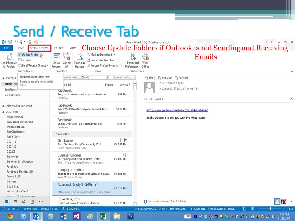Click Show Progress icon
Image resolution: width=295 pixels, height=221 pixels.
57,60
